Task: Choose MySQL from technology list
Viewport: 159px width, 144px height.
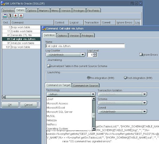Action: [69, 116]
